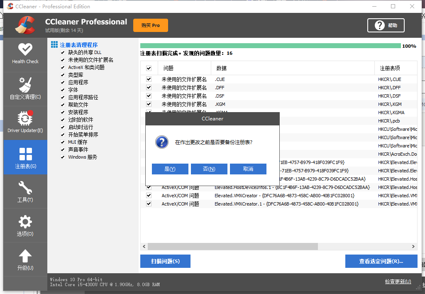Toggle 开始菜单排序 checkbox

(63, 135)
